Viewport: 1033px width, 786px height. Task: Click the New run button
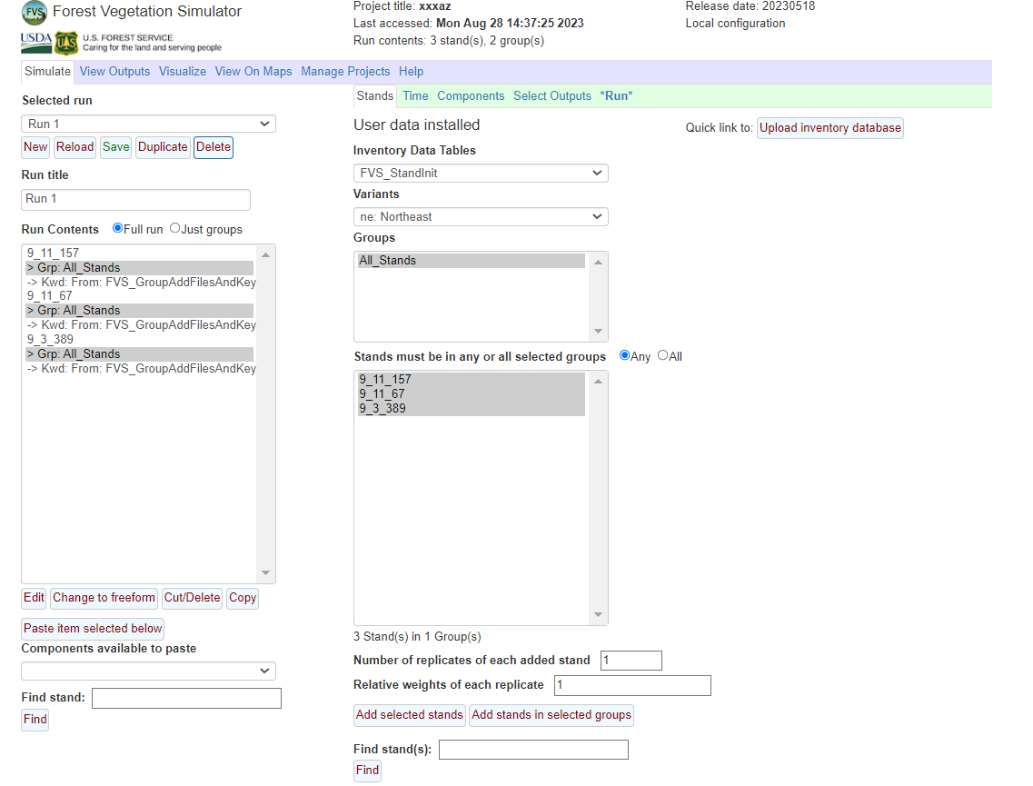[35, 147]
